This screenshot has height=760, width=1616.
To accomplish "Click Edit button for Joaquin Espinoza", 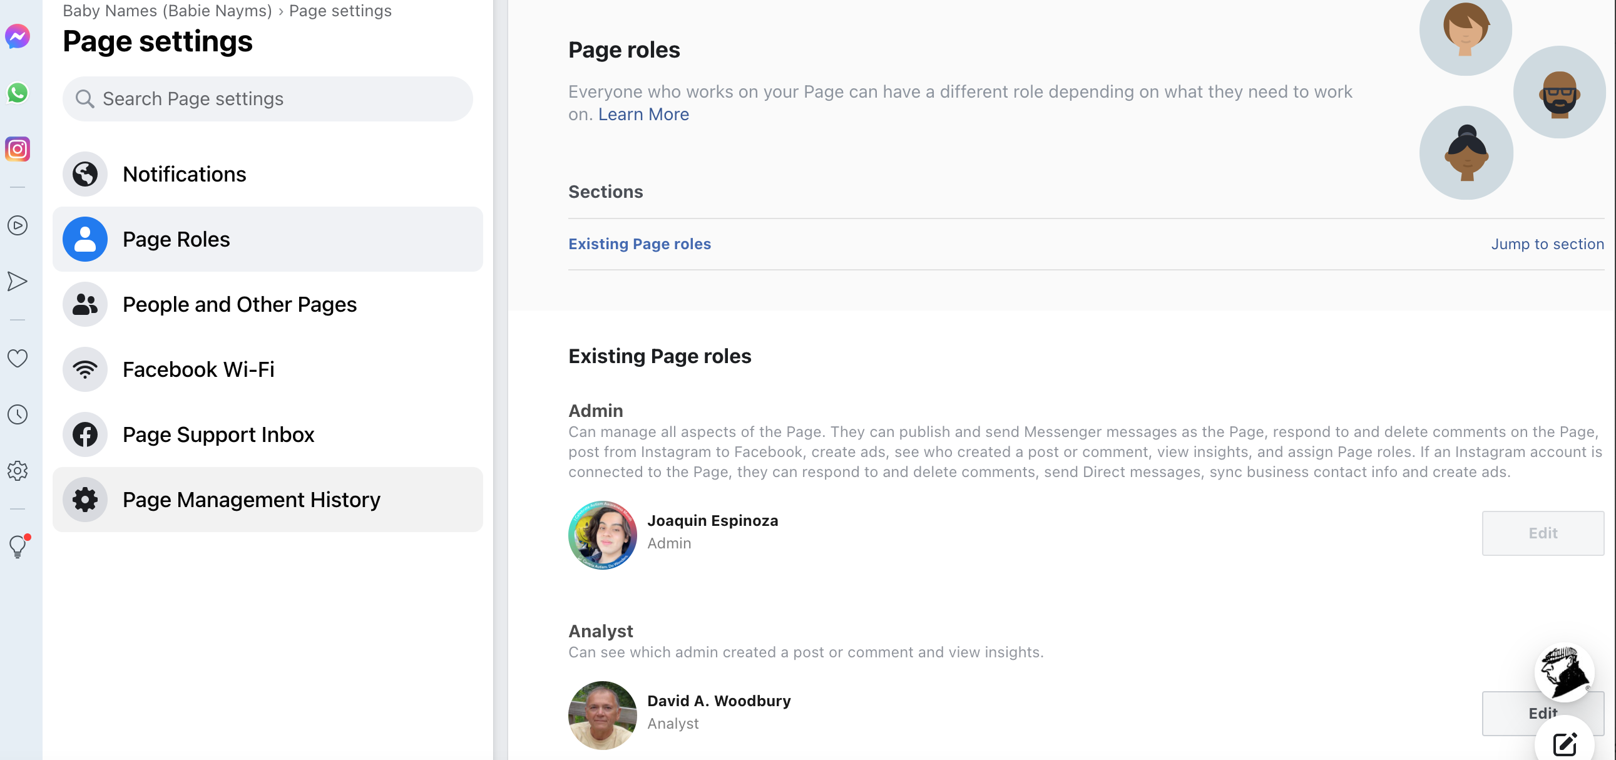I will click(x=1542, y=533).
